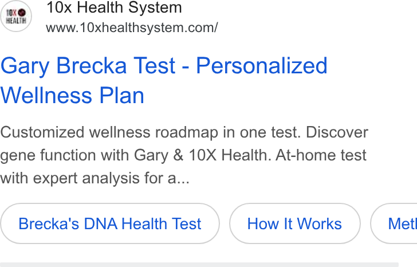Open the Brecka's DNA Health Test chip
The height and width of the screenshot is (267, 417).
click(110, 223)
